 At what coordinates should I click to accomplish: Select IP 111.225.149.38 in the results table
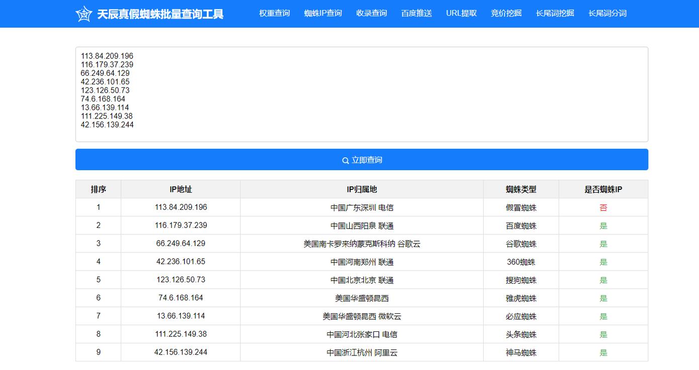(x=181, y=334)
